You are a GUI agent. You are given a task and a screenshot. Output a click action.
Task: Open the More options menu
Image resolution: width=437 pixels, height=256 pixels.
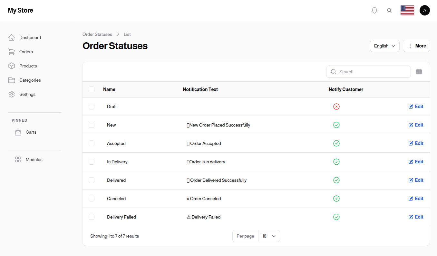[416, 46]
